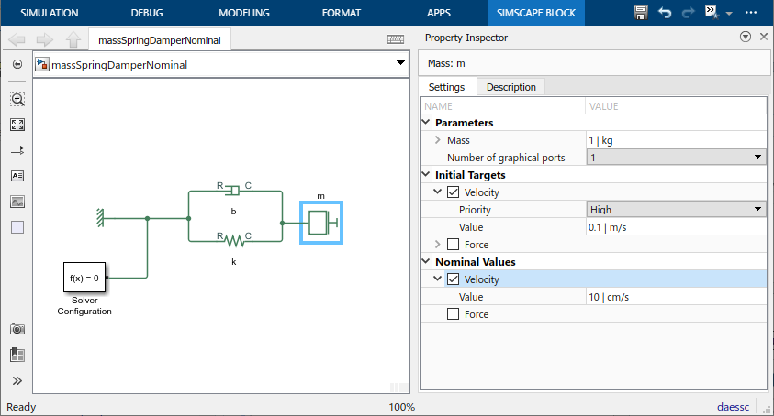The height and width of the screenshot is (416, 774).
Task: Click the Fit to View icon
Action: point(17,125)
